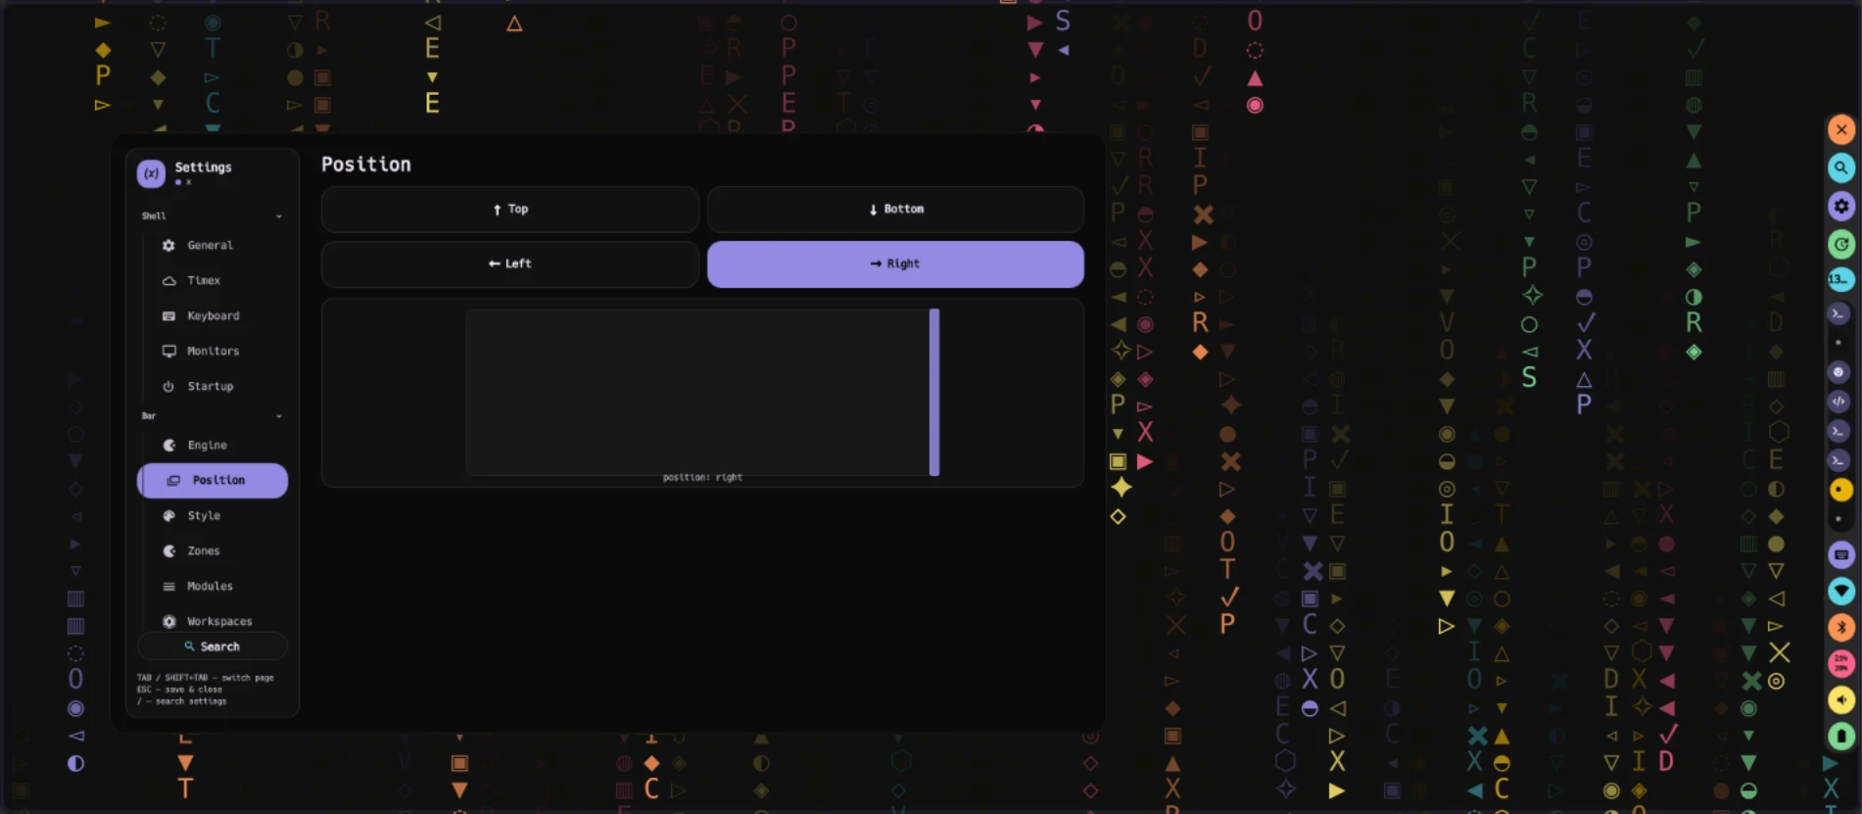Open the Wi-Fi network indicator
1862x814 pixels.
1841,591
